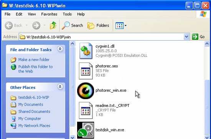211x139 pixels.
Task: Click the address path text field
Action: pyautogui.click(x=104, y=37)
